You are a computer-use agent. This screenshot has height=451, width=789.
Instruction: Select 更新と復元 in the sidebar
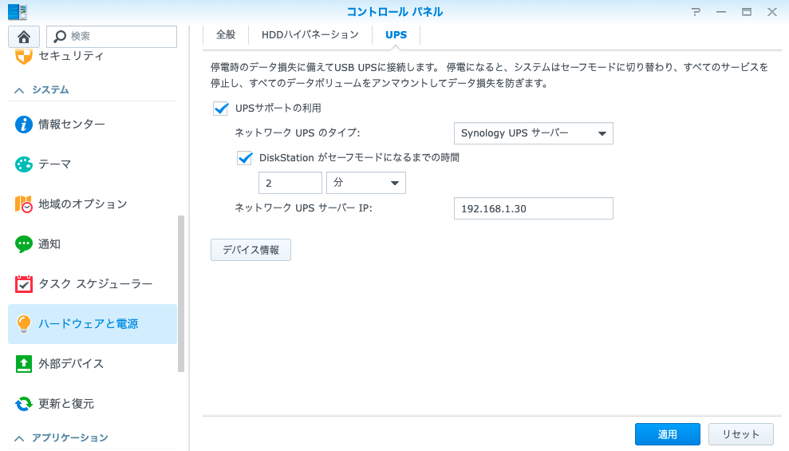point(93,404)
